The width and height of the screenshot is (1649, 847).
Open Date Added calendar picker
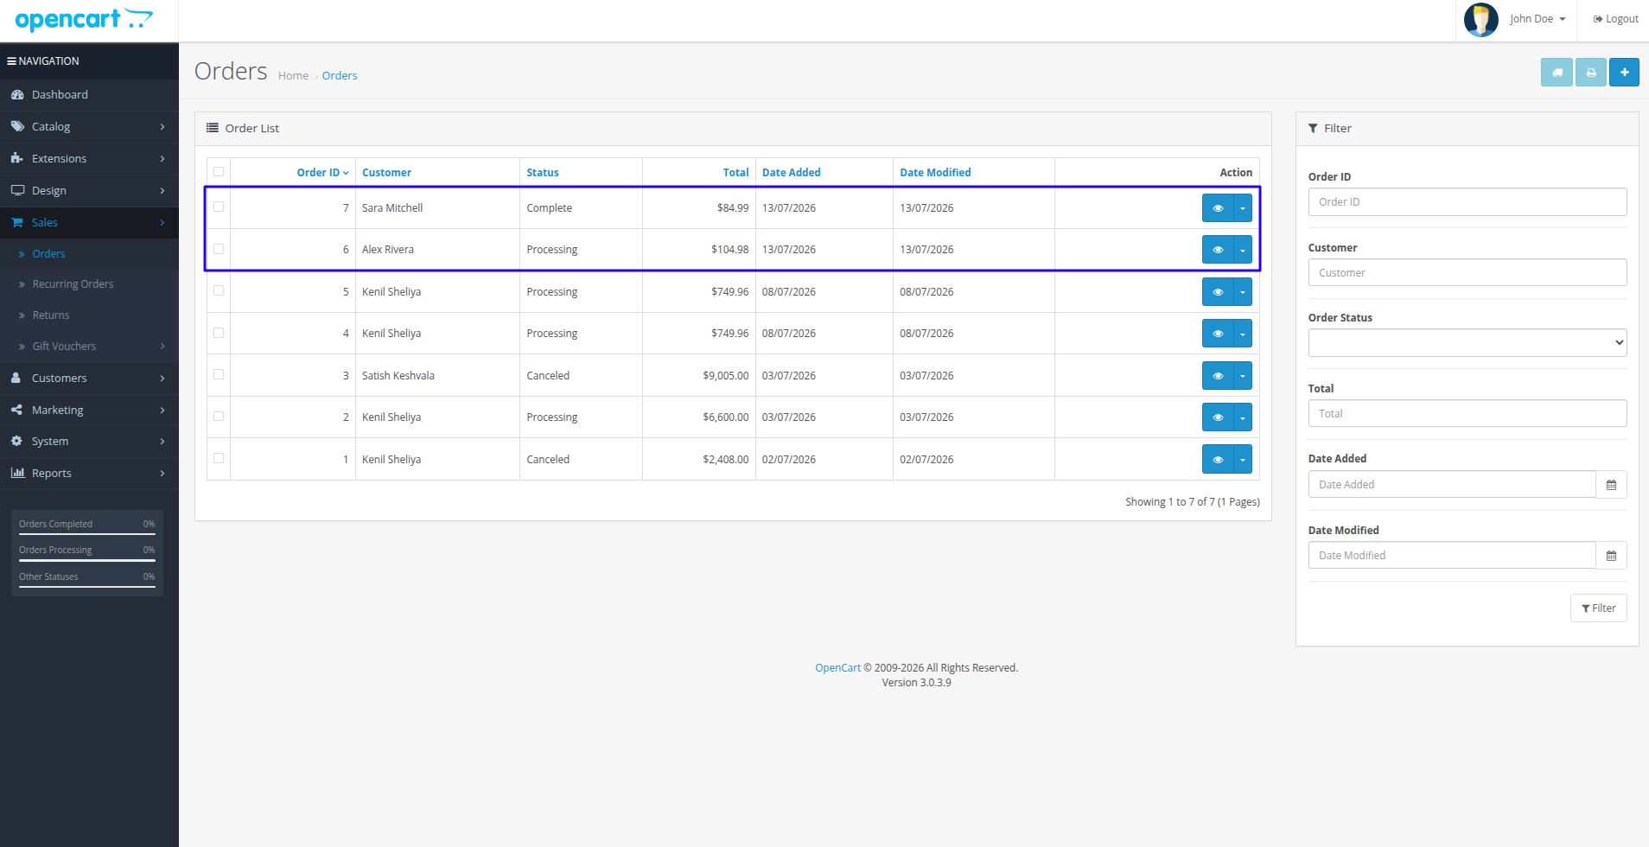(x=1611, y=485)
